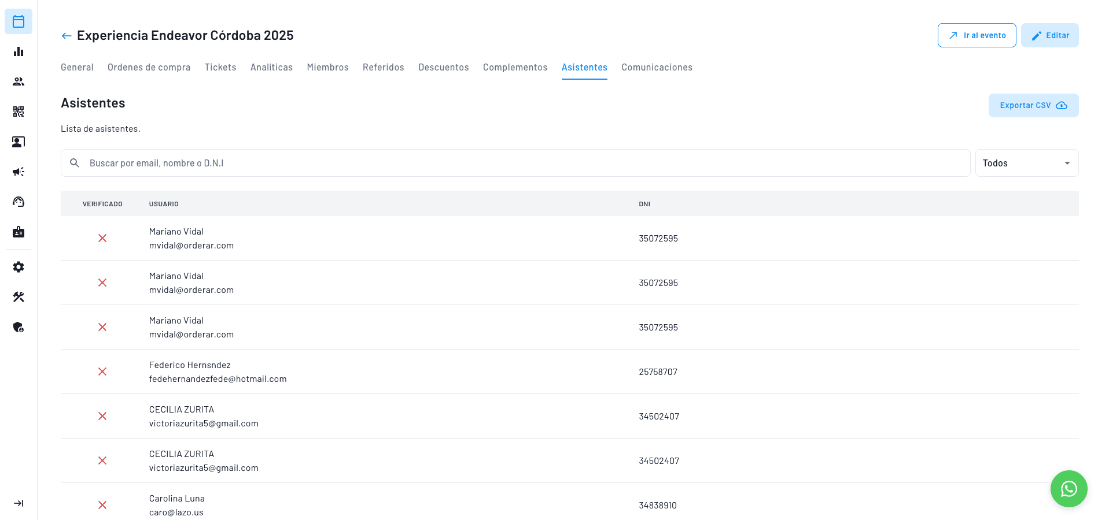Open the shield admin security sidebar icon
The image size is (1098, 520).
[x=19, y=327]
